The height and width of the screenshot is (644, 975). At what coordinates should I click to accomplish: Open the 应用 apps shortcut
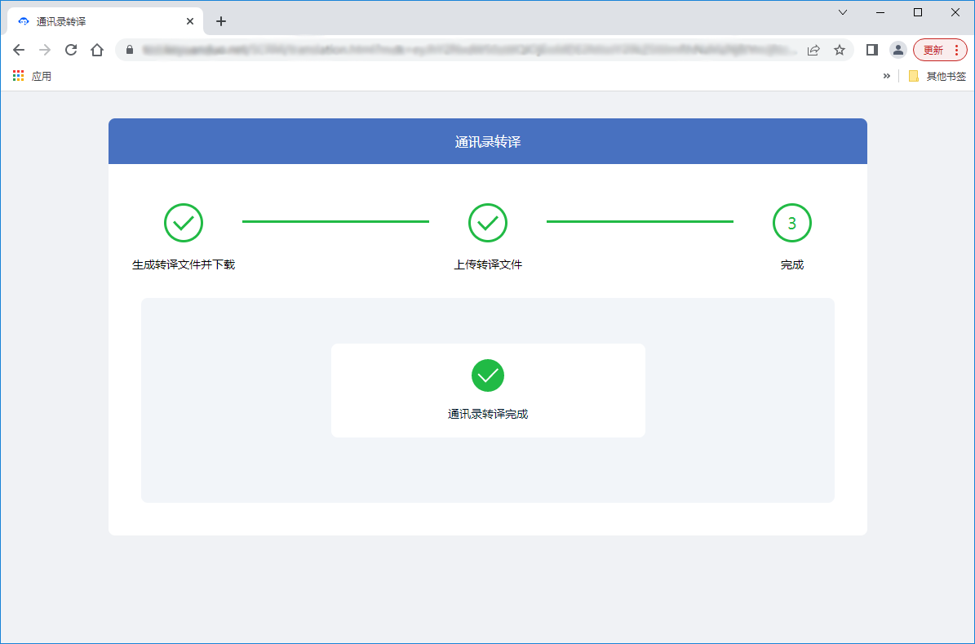33,76
